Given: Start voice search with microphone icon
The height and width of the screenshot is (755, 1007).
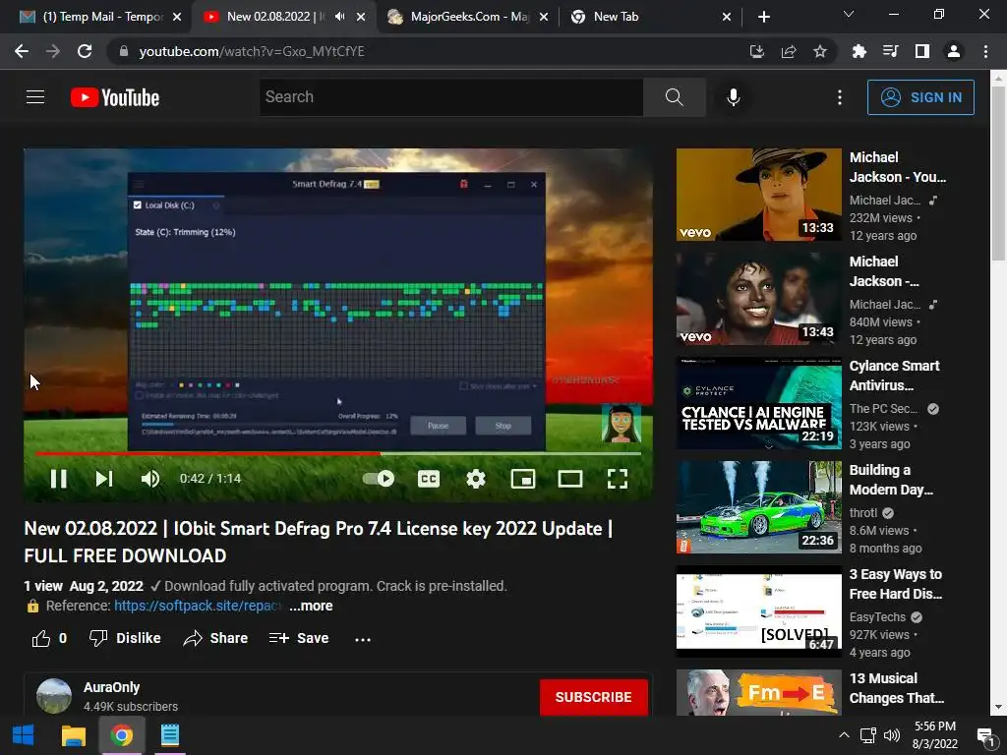Looking at the screenshot, I should pos(733,97).
